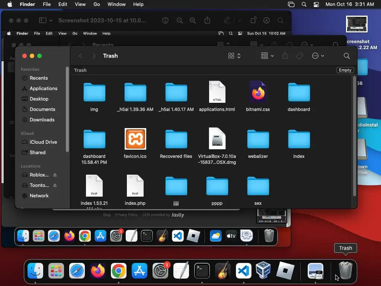
Task: Select the bitnami.css file
Action: (x=258, y=92)
